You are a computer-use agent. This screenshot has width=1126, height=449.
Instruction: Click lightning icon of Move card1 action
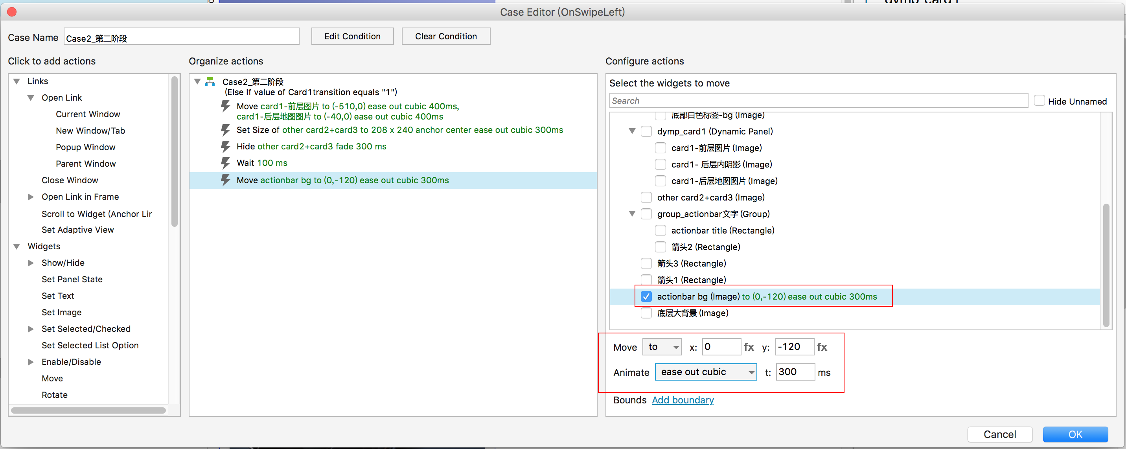click(225, 106)
